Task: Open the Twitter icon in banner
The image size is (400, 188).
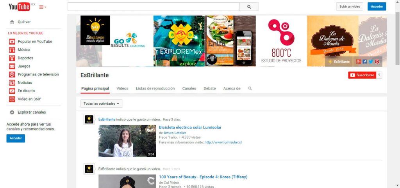Action: coord(371,61)
